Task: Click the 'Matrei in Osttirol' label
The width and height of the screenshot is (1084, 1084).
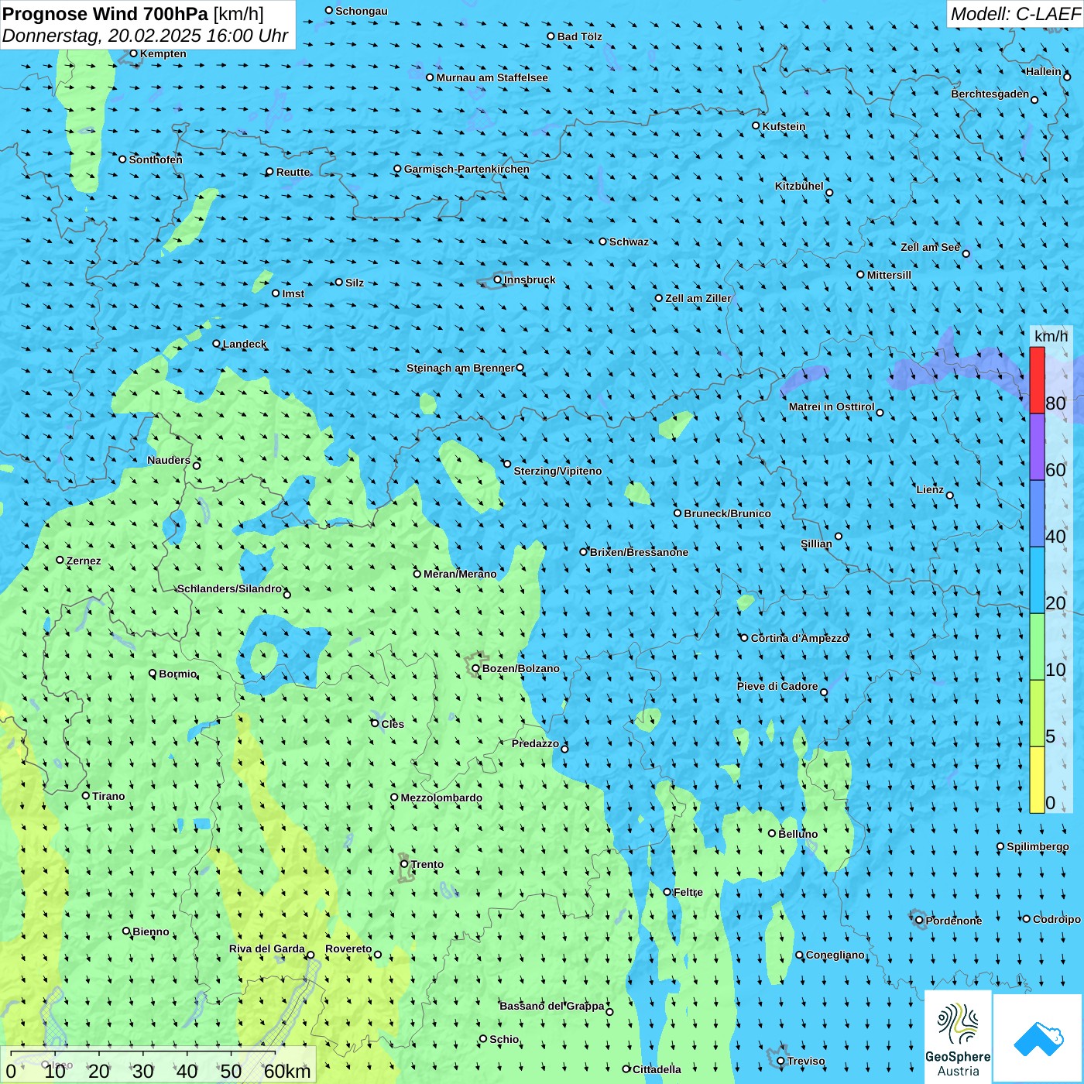Action: (x=832, y=406)
